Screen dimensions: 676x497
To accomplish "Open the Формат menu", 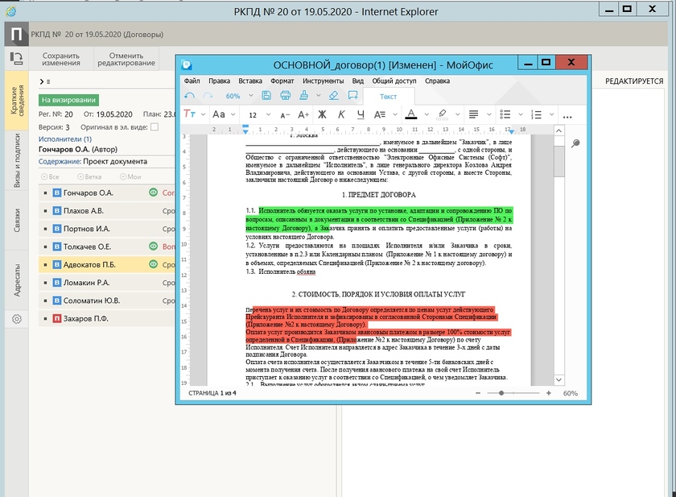I will 282,81.
